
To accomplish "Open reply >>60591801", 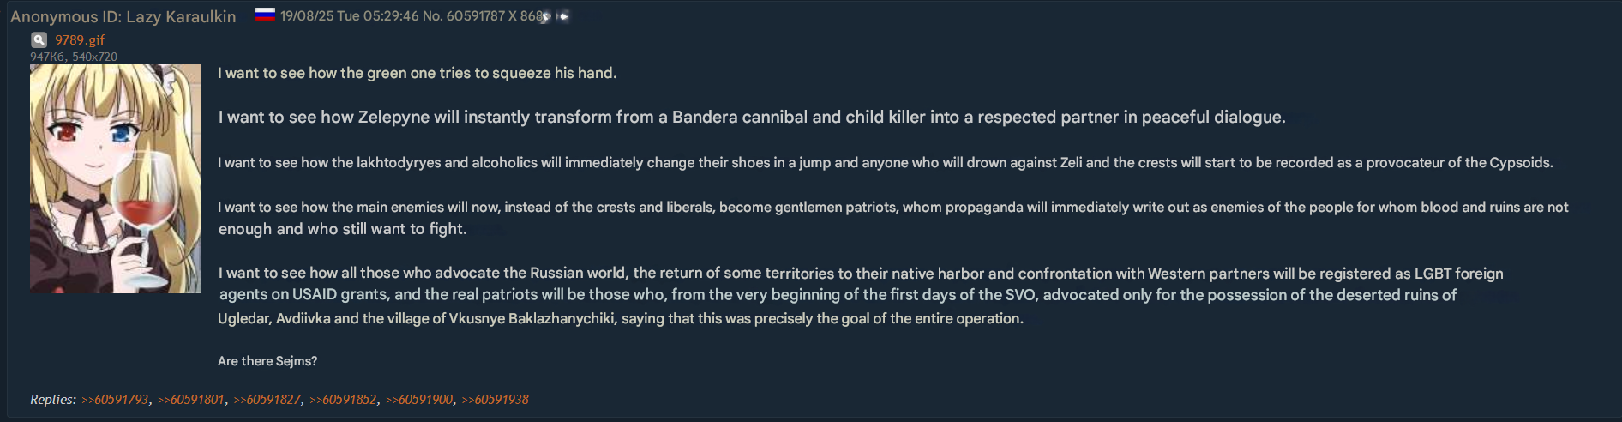I will [x=191, y=400].
